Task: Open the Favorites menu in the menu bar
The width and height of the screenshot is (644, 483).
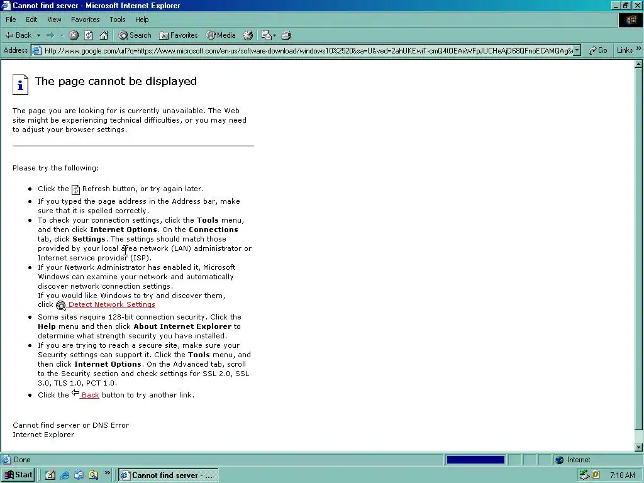Action: pos(85,19)
